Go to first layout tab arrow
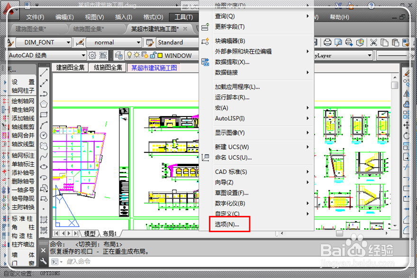Image resolution: width=417 pixels, height=278 pixels. pyautogui.click(x=56, y=233)
